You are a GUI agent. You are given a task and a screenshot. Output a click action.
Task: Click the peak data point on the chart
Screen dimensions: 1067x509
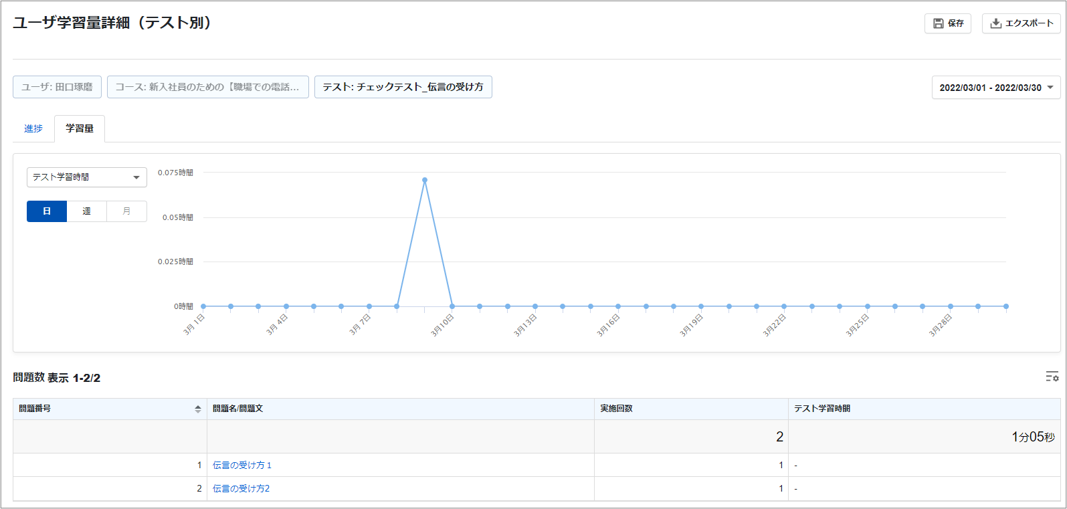425,180
